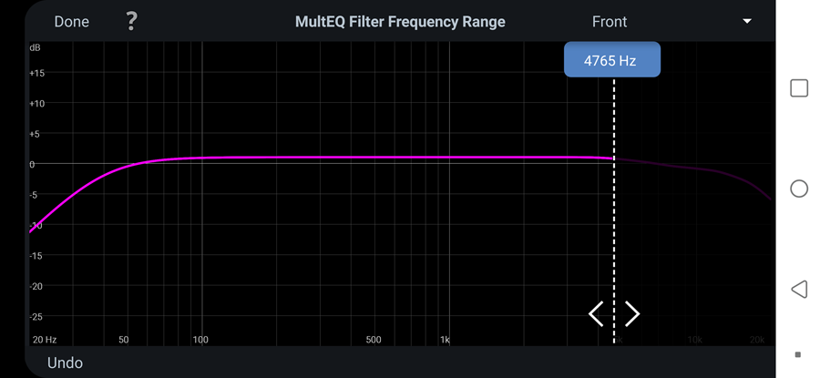Tap the Android back triangle button
This screenshot has width=820, height=378.
[x=799, y=290]
